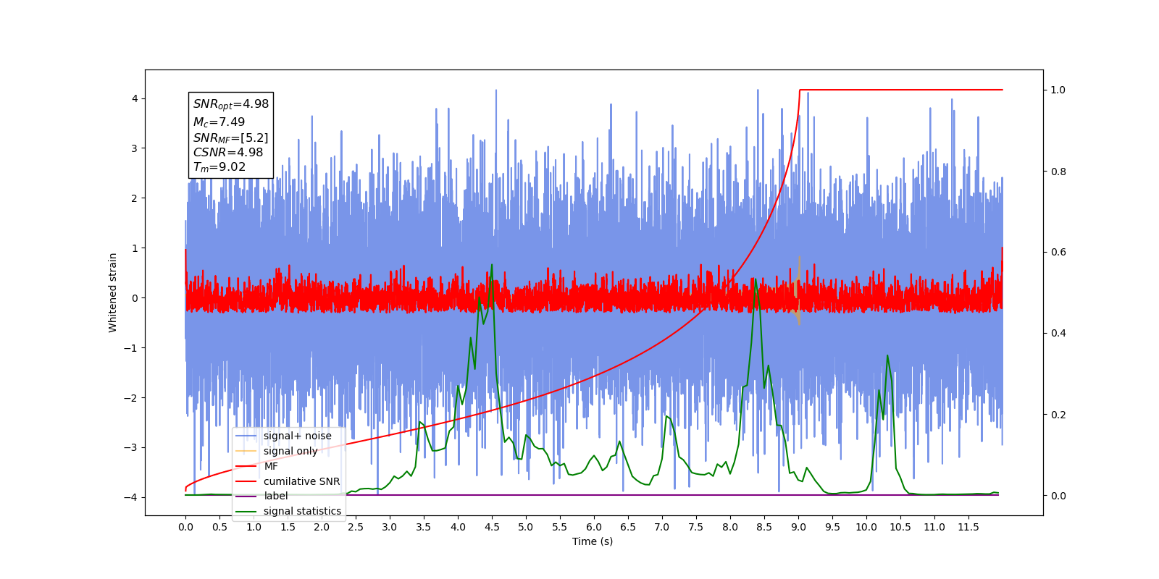The image size is (1159, 579).
Task: Click the 9.0 tick on the time axis
Action: coord(798,527)
